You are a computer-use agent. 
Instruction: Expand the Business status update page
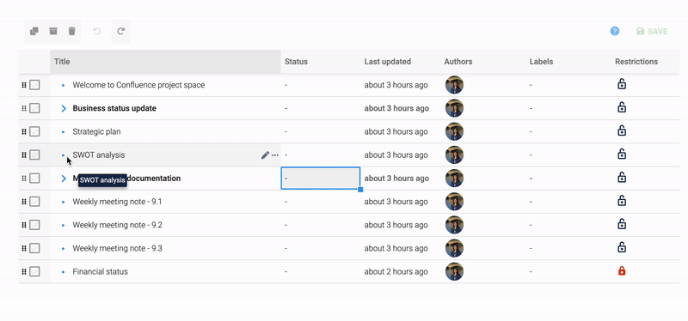(64, 108)
